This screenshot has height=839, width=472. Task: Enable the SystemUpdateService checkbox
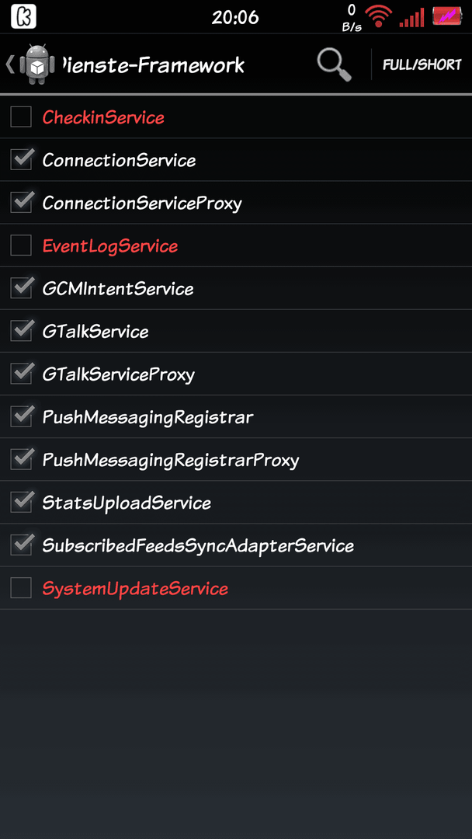22,587
